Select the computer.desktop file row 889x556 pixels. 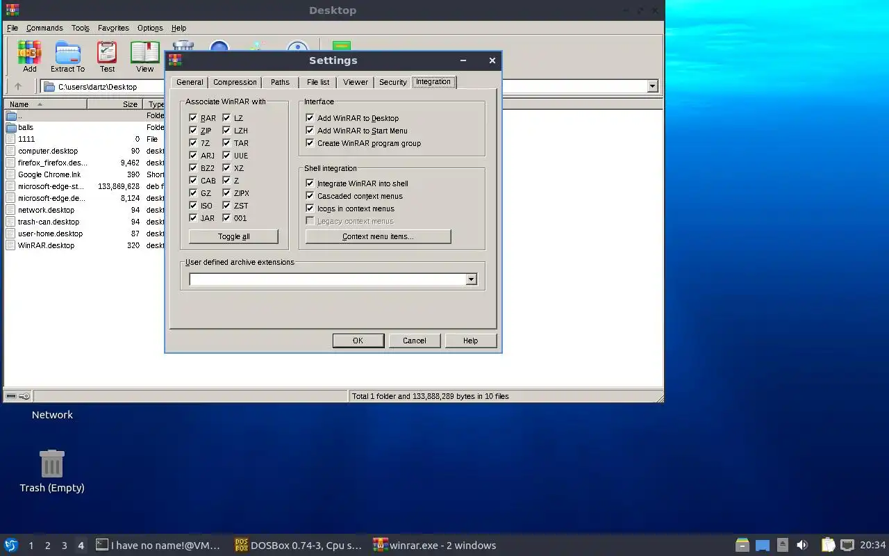click(83, 151)
